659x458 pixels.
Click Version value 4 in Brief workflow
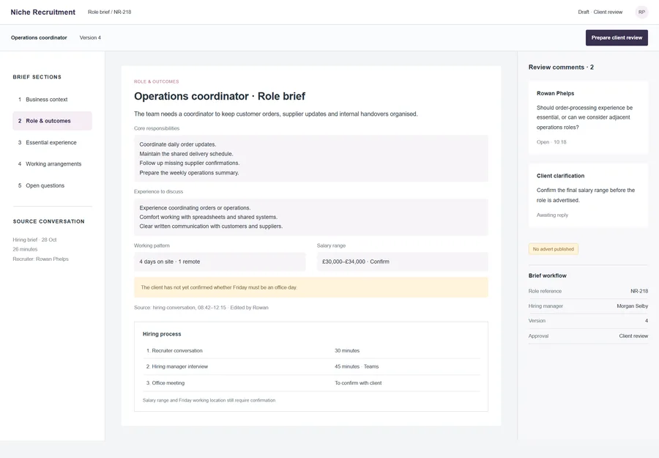click(647, 321)
